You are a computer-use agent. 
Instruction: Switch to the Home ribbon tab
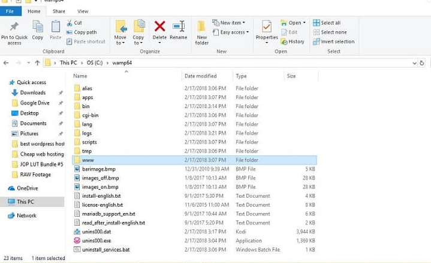(34, 11)
